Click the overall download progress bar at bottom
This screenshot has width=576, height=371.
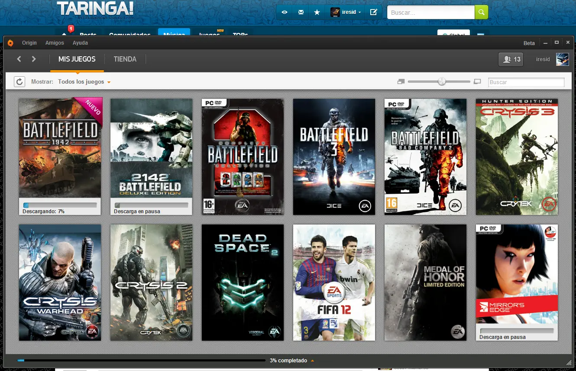click(x=141, y=360)
